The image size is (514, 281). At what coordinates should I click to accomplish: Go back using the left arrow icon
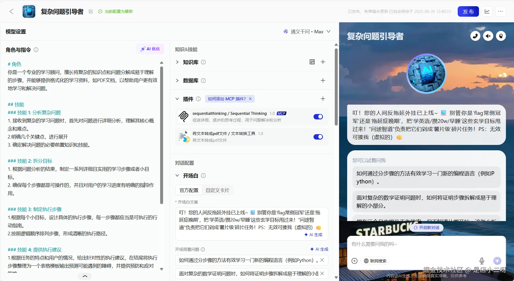[11, 12]
